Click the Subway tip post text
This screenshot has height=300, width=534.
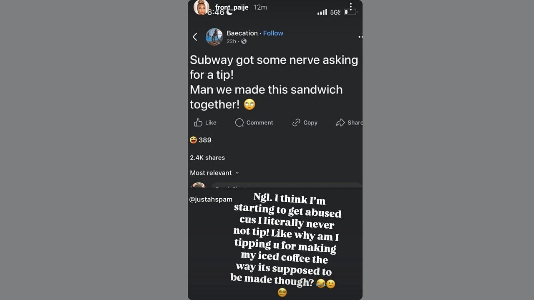point(274,82)
